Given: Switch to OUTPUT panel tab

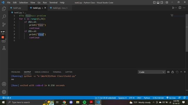Looking at the screenshot, I should pos(27,72).
